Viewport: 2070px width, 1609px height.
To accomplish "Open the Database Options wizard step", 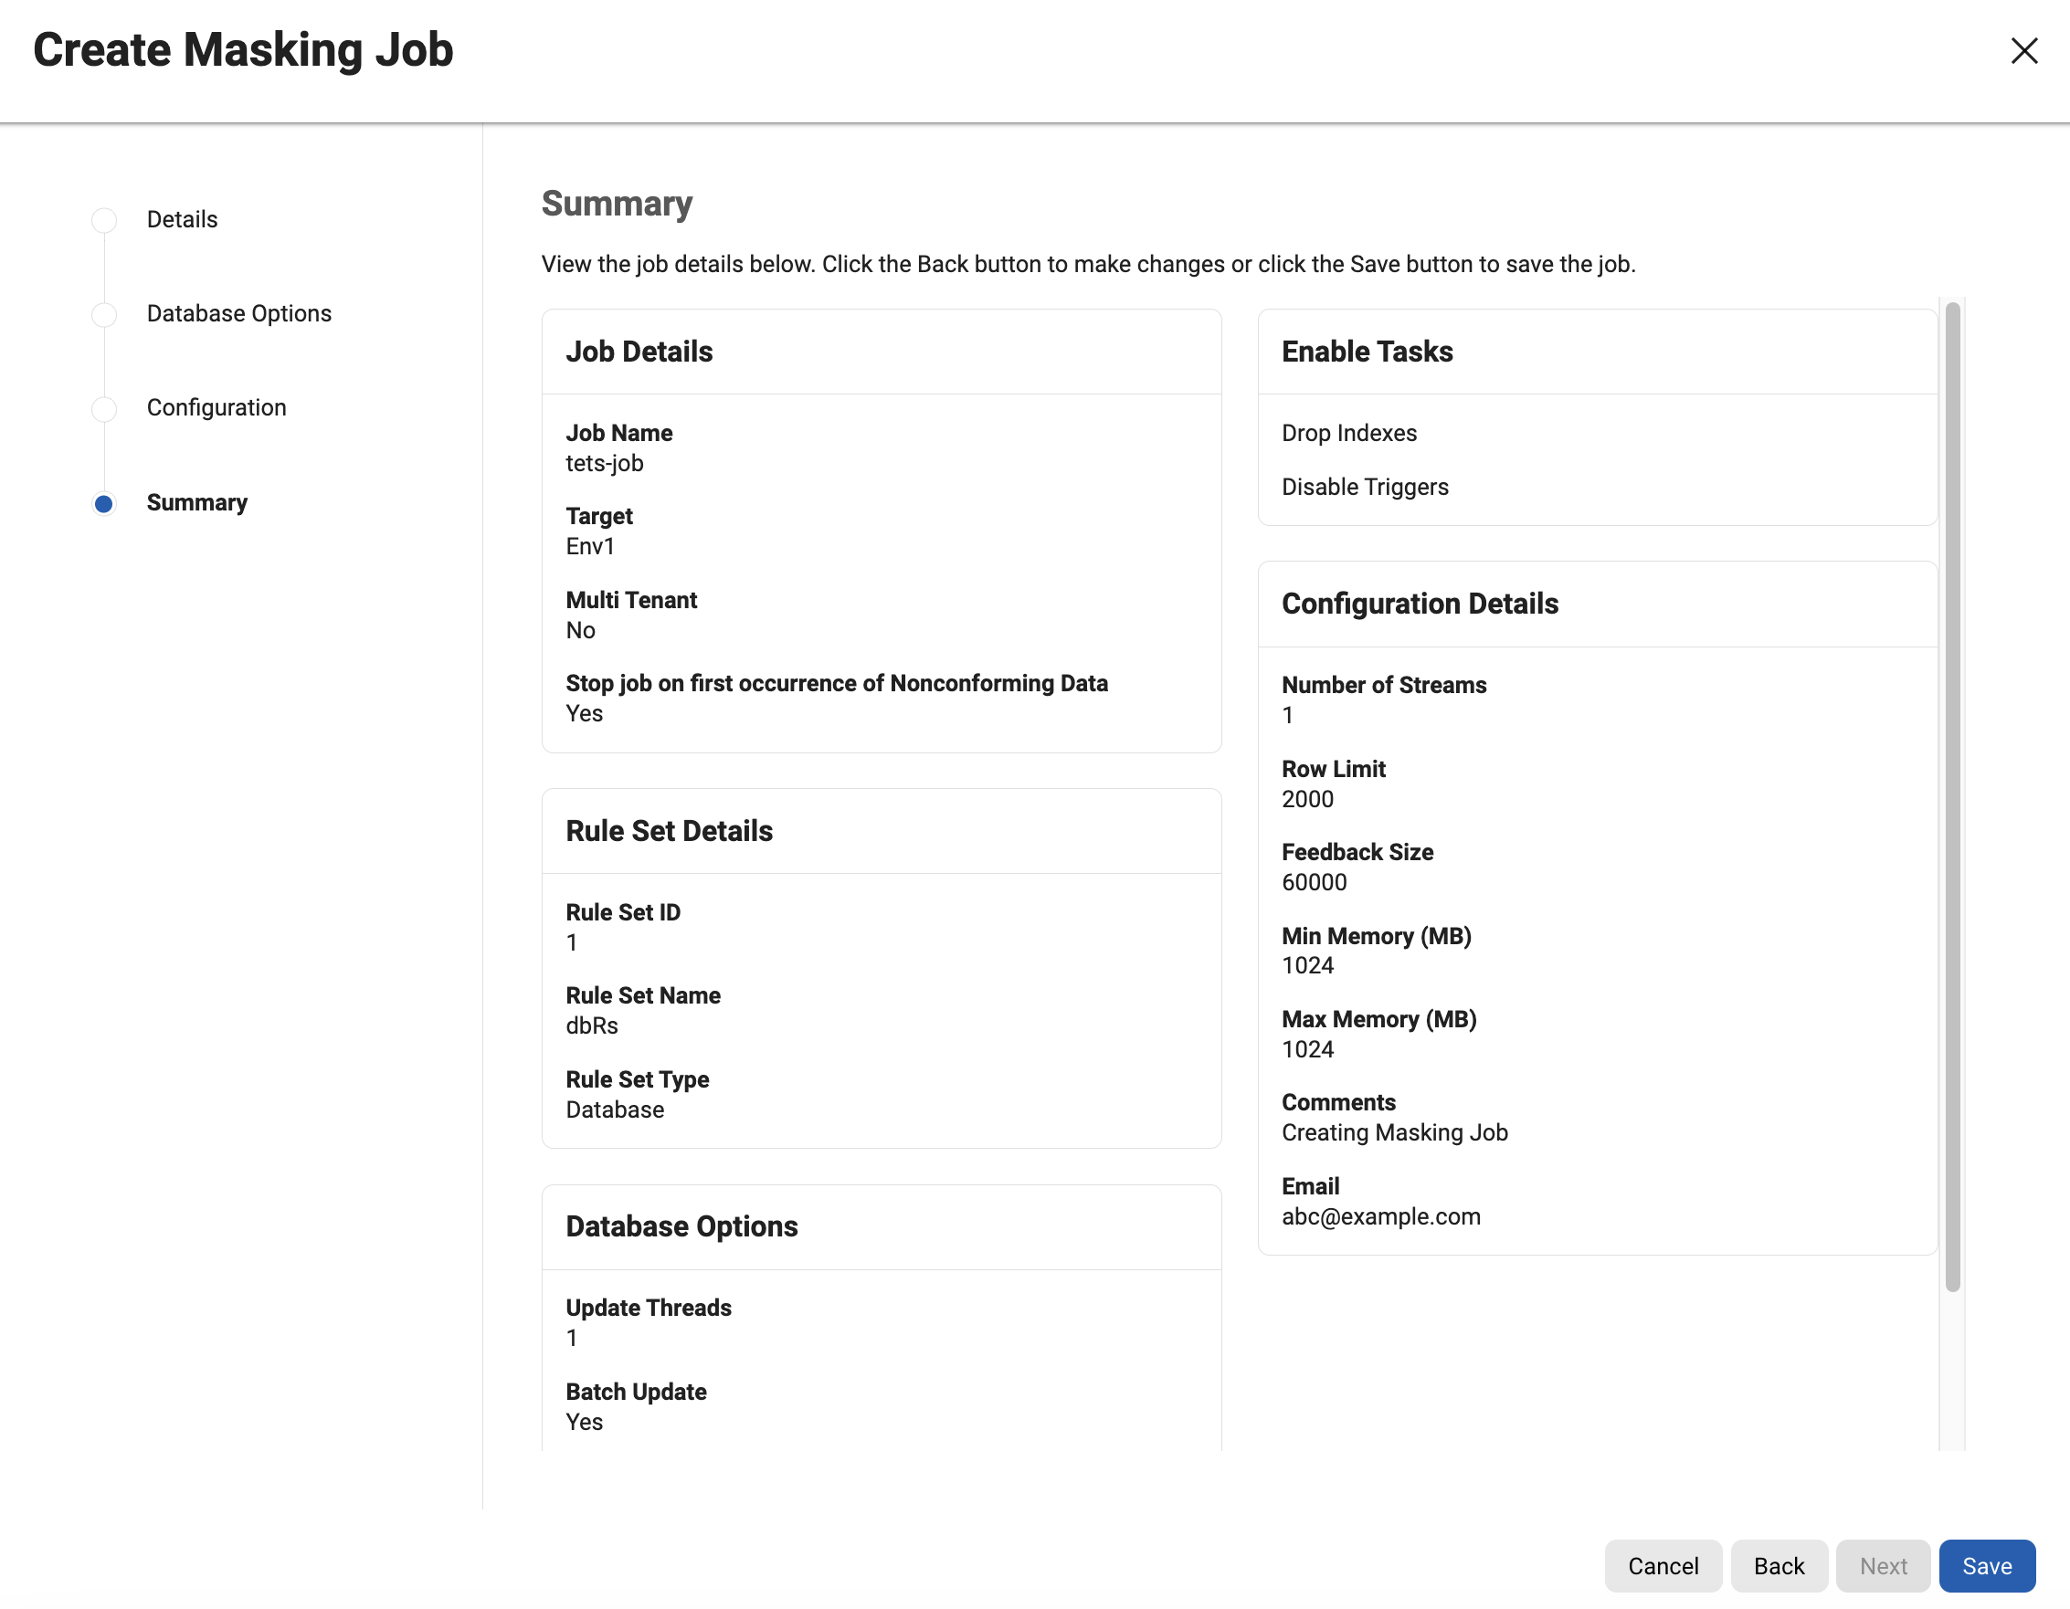I will click(x=238, y=313).
